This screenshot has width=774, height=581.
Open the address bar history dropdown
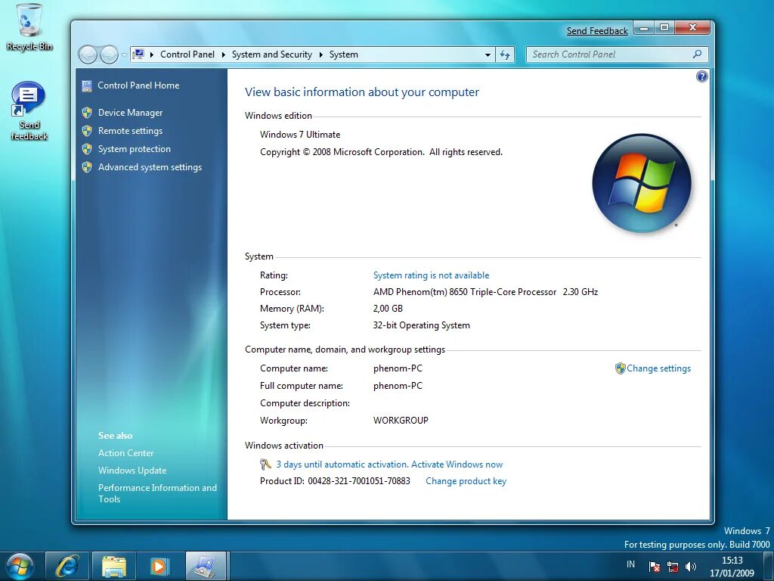(x=488, y=54)
